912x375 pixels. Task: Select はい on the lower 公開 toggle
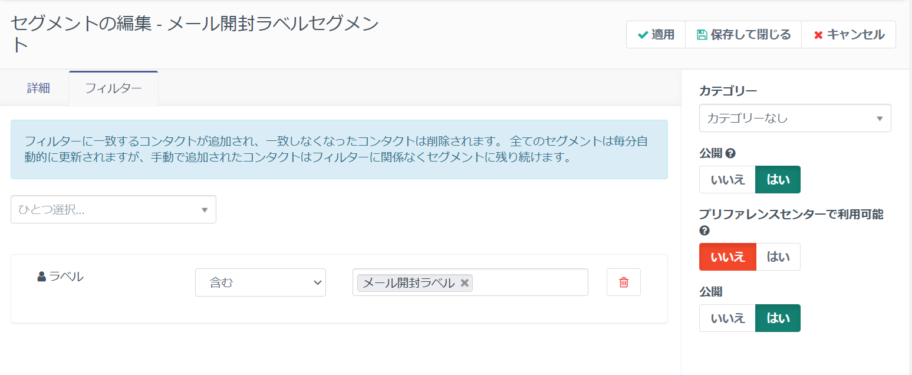pos(778,318)
